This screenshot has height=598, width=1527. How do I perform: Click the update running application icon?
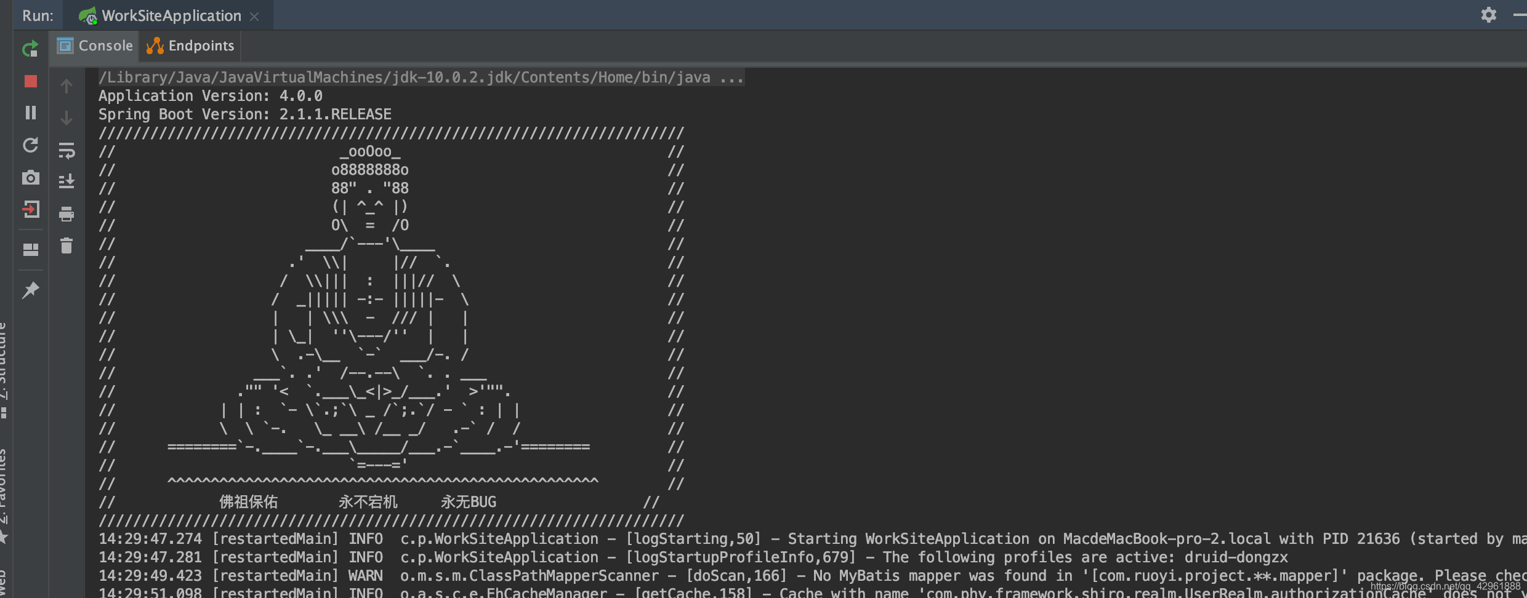(x=30, y=145)
